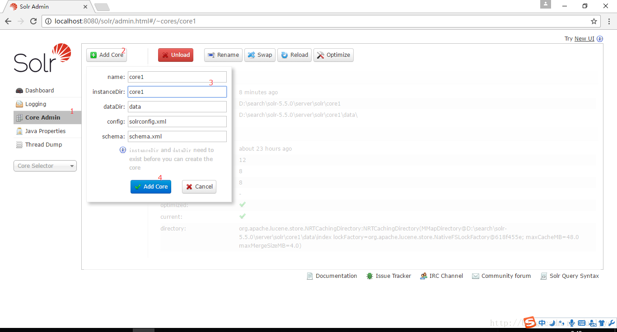Image resolution: width=617 pixels, height=332 pixels.
Task: Open the Dashboard menu item
Action: (47, 91)
